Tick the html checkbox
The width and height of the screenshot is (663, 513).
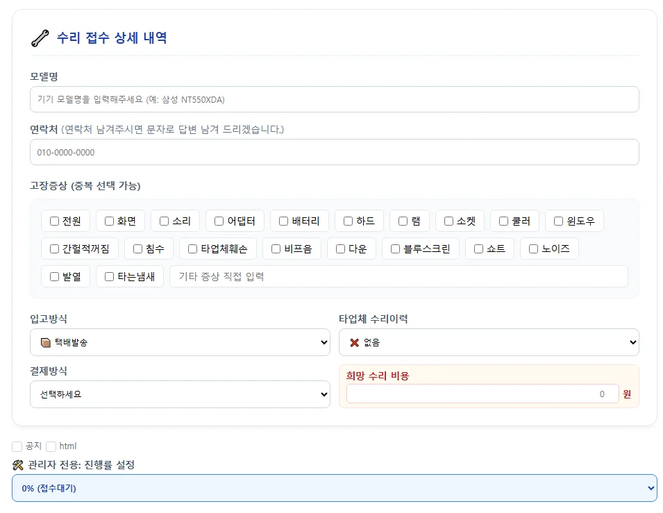(51, 446)
